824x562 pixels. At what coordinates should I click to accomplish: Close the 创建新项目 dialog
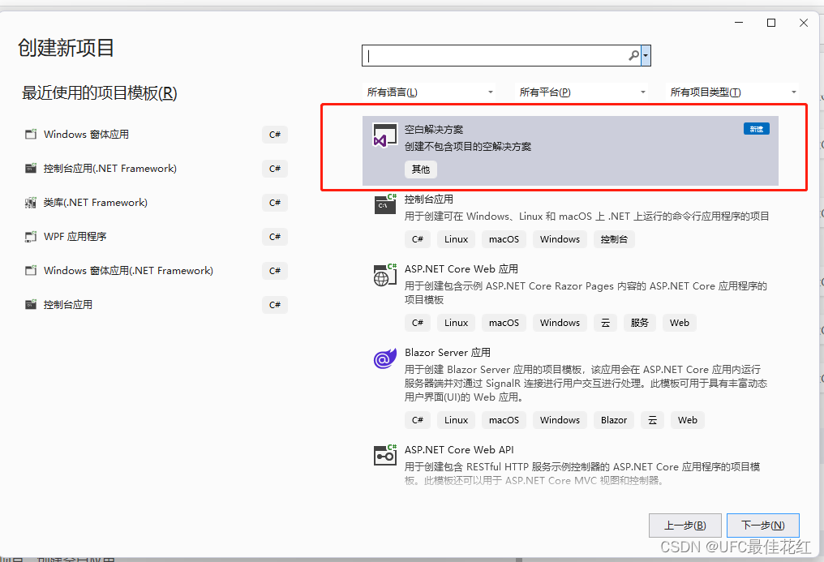pyautogui.click(x=804, y=23)
